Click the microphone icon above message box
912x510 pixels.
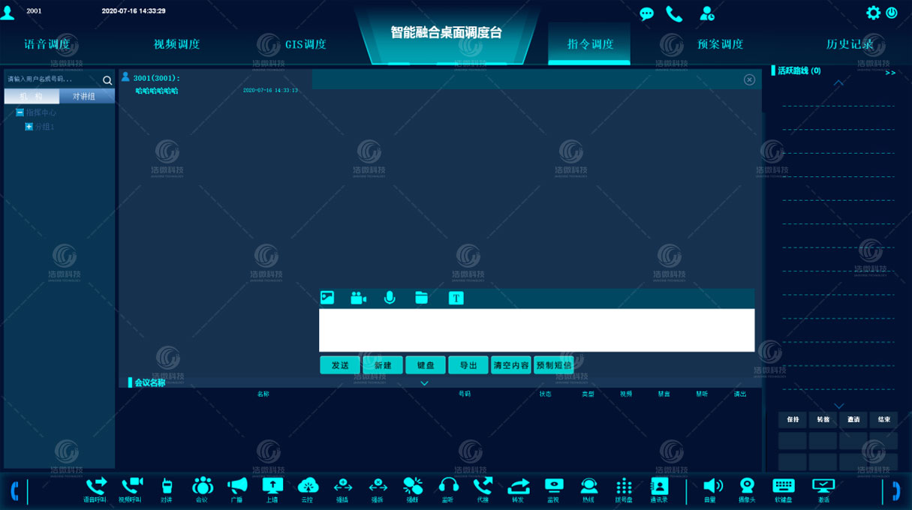(390, 298)
